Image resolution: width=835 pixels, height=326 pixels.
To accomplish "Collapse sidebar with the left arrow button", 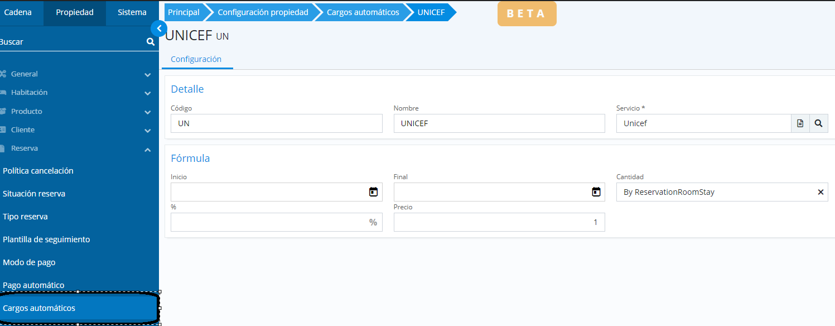I will point(159,28).
